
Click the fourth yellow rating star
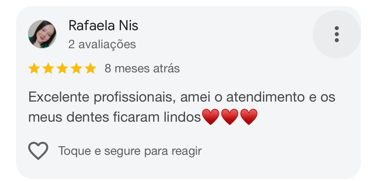tap(76, 69)
